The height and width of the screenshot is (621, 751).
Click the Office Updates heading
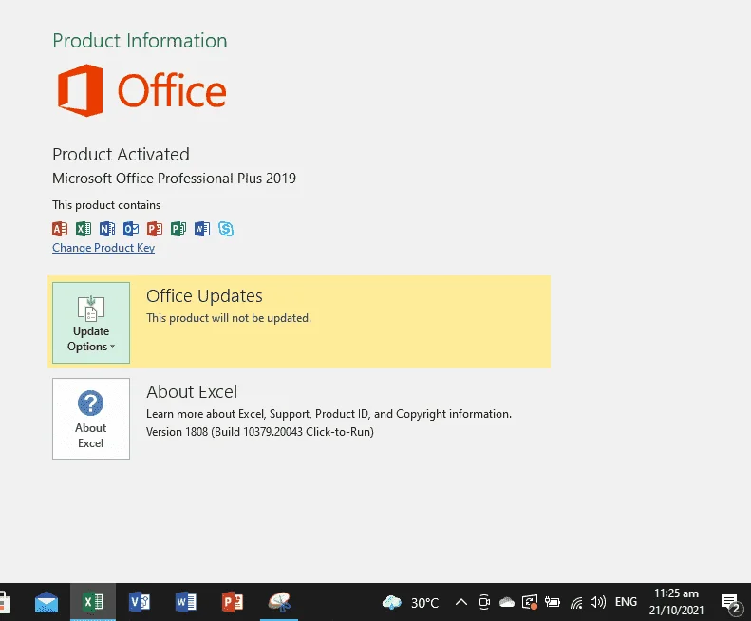click(204, 296)
